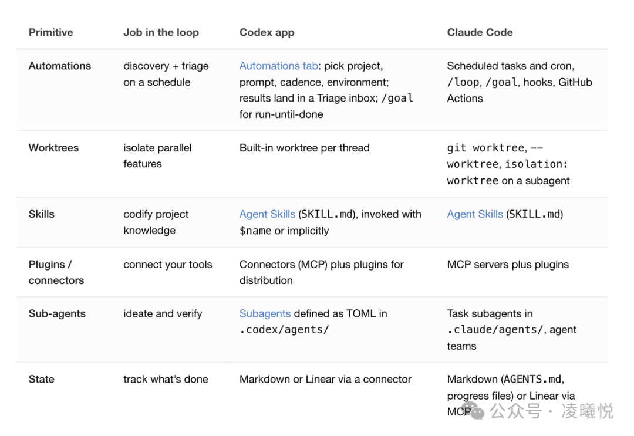Click the Worktrees row label
This screenshot has height=436, width=634.
(54, 148)
